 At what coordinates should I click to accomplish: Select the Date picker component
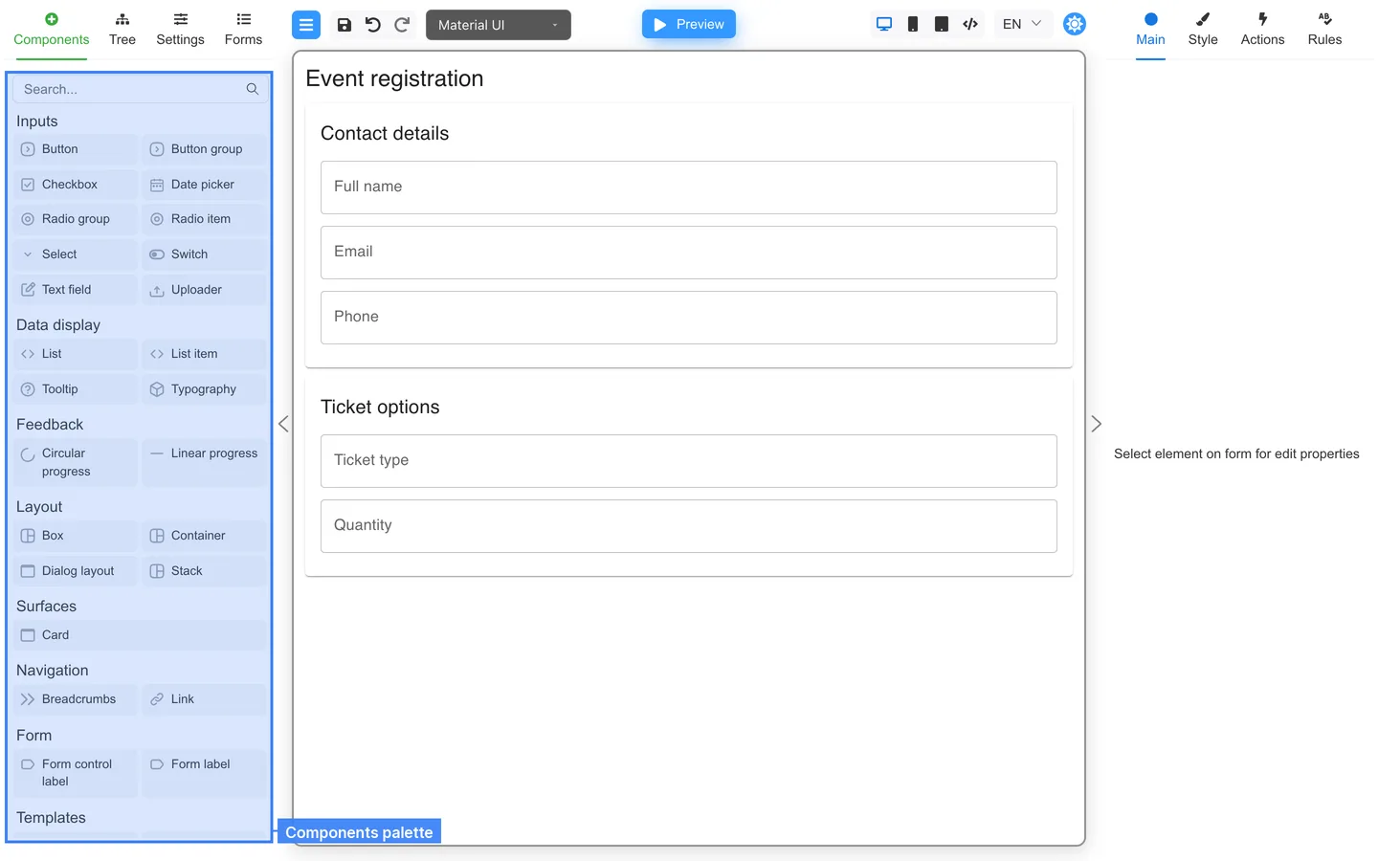[204, 185]
